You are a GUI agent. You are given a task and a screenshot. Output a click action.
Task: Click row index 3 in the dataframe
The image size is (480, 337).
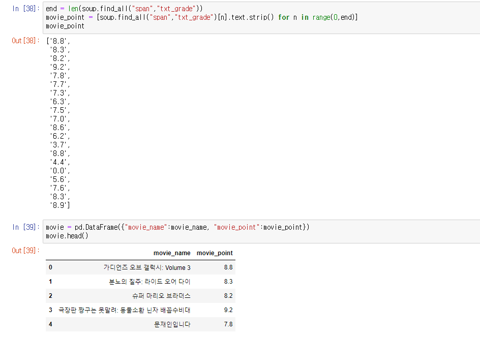(50, 310)
